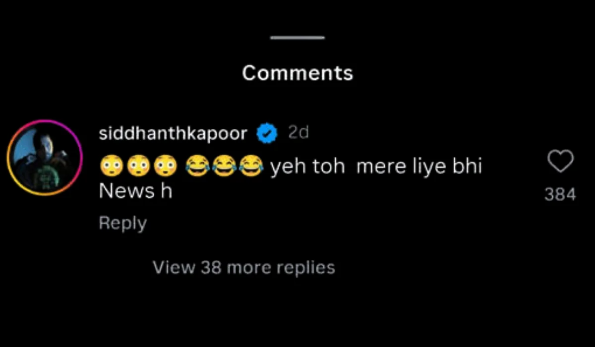Open siddhanthkapoor's profile picture story
595x347 pixels.
coord(44,158)
